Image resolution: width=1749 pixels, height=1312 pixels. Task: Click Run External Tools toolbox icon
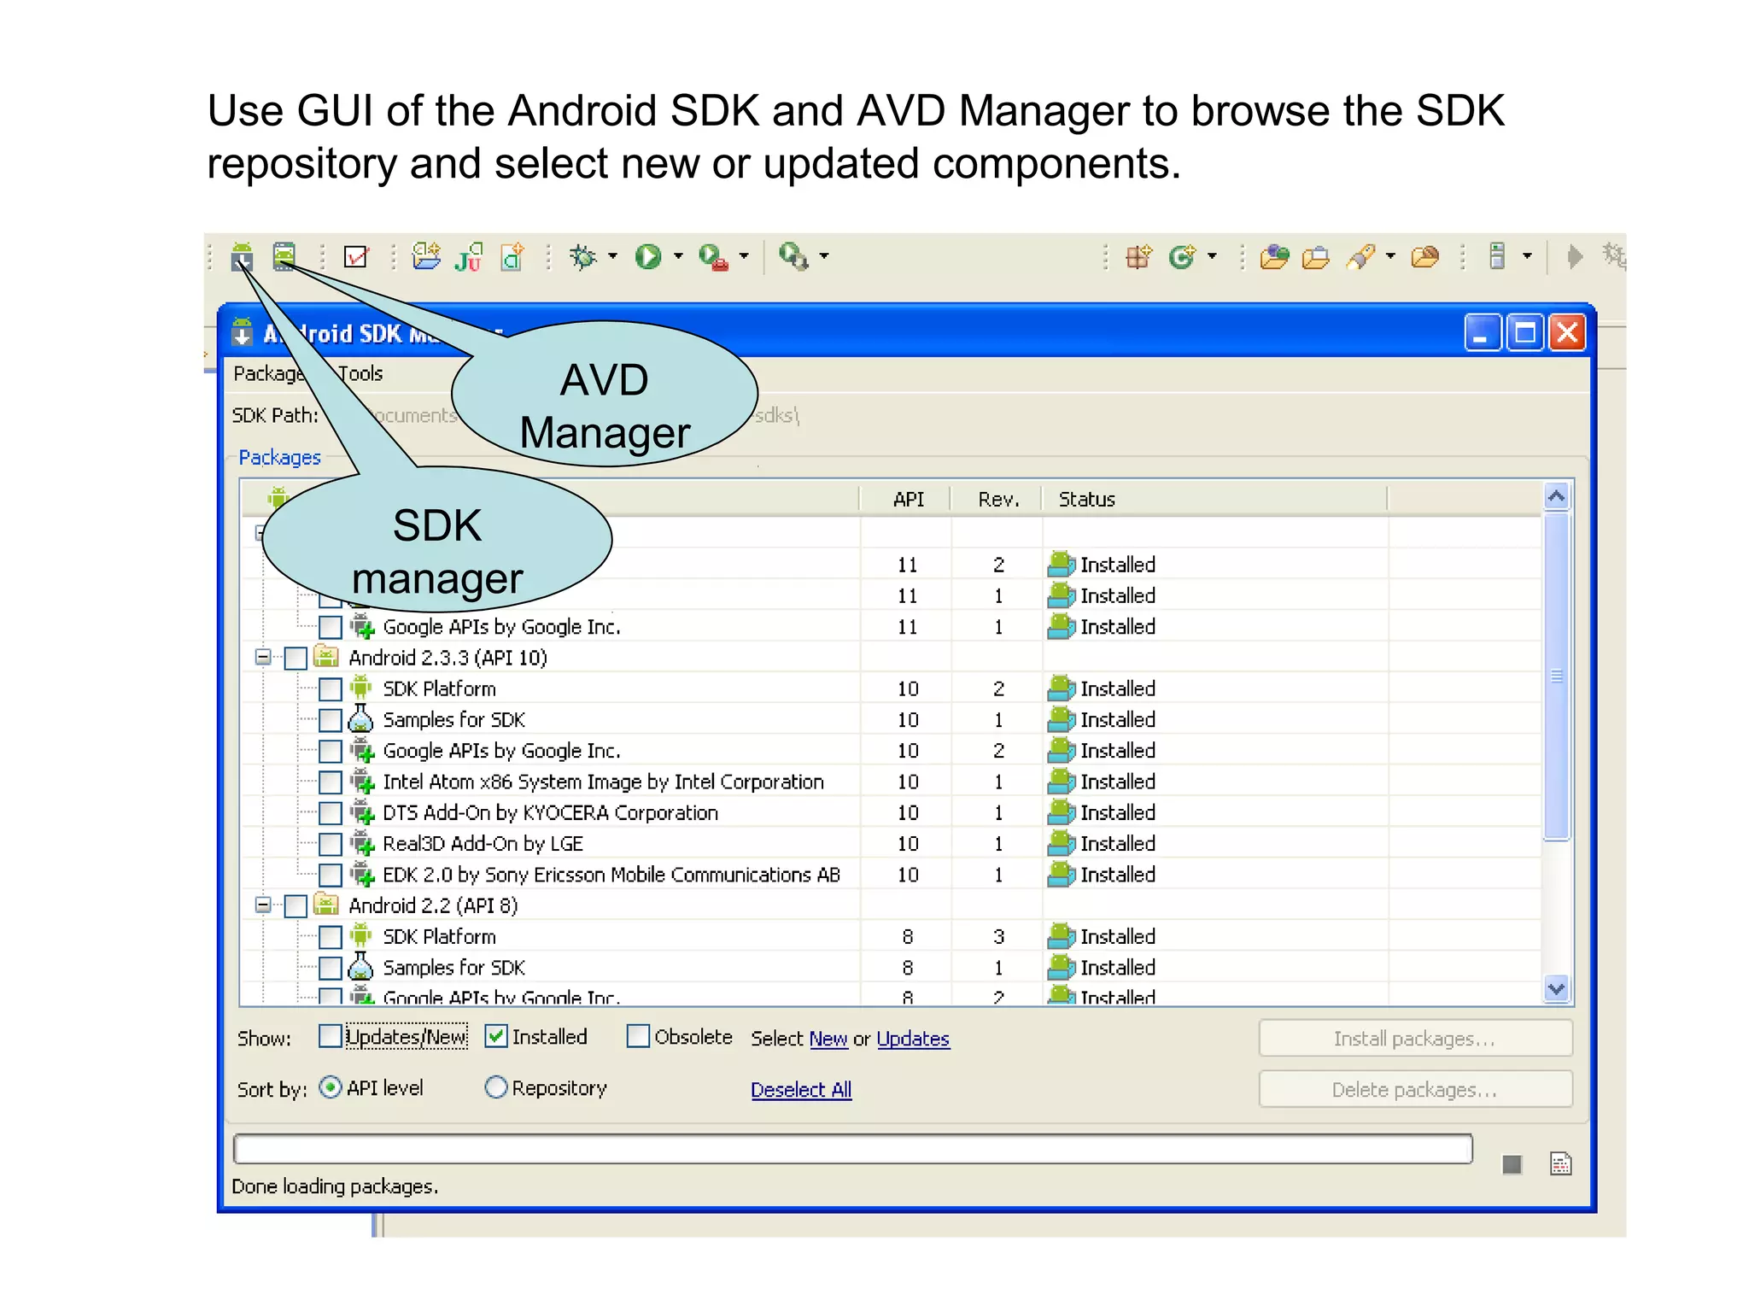click(x=714, y=256)
